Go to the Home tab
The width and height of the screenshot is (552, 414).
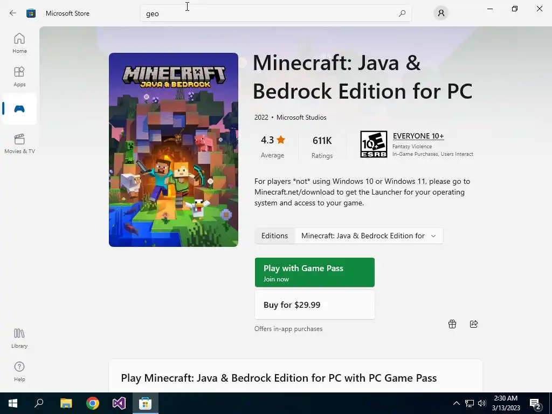point(19,43)
